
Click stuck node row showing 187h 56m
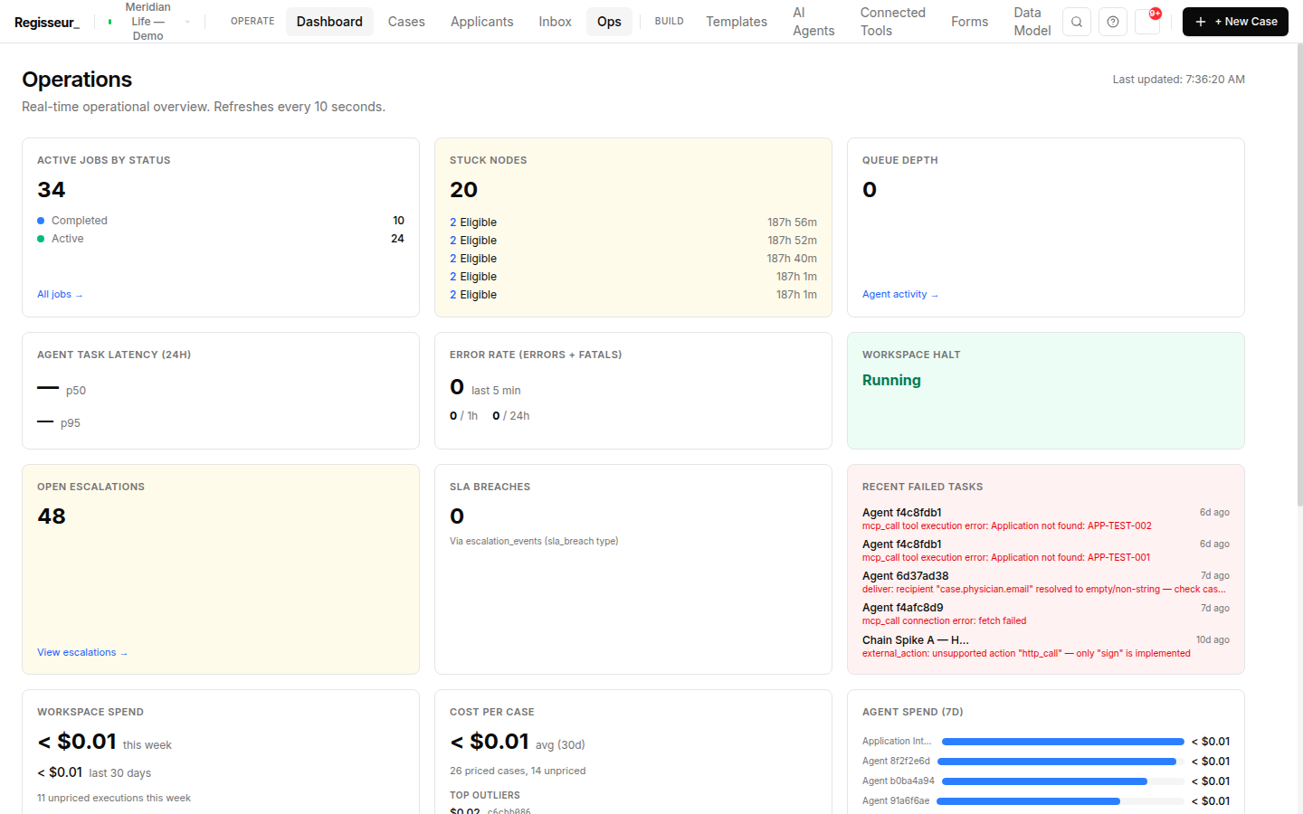click(x=633, y=222)
